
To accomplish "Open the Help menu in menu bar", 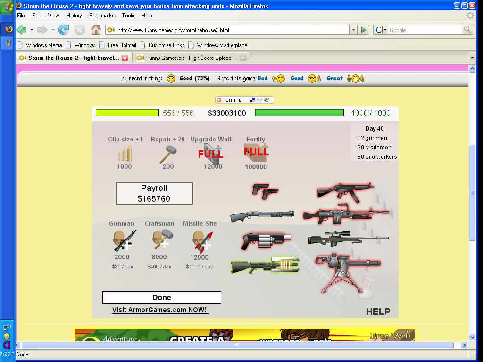I will pos(147,16).
